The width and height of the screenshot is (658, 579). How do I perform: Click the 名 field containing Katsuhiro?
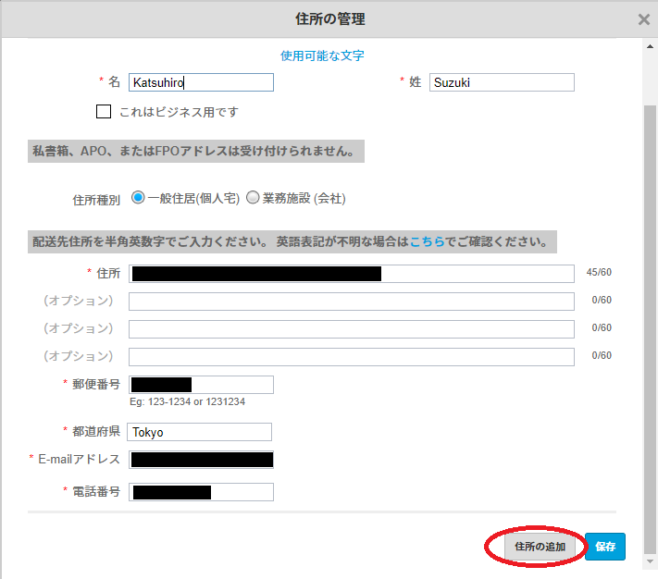(201, 82)
